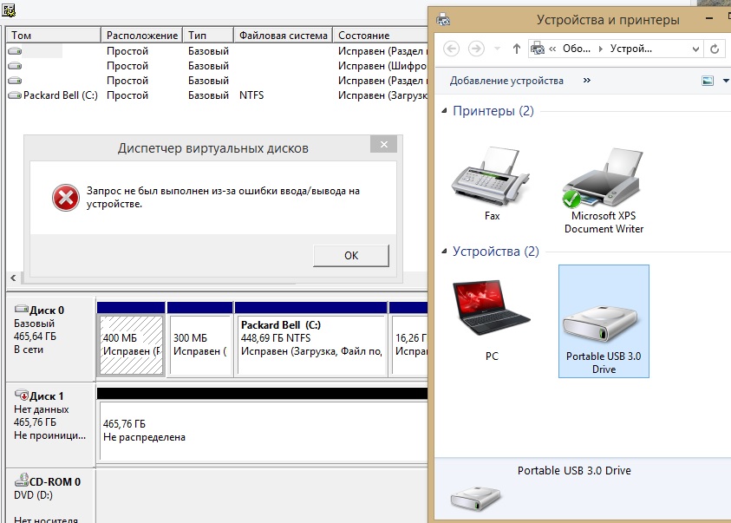
Task: Sort by the Состояние column header
Action: pyautogui.click(x=380, y=36)
